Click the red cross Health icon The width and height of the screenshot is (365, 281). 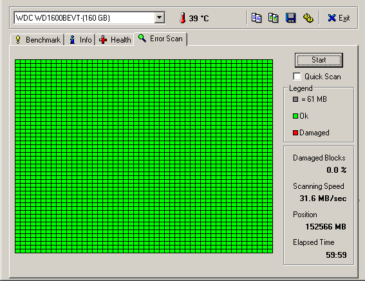103,40
